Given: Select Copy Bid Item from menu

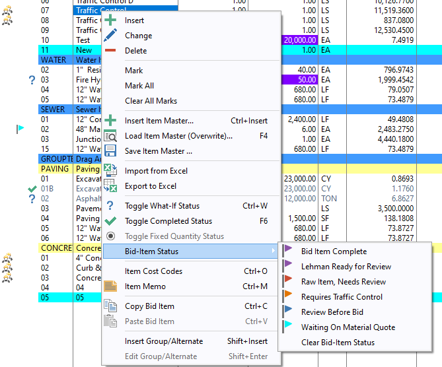Looking at the screenshot, I should point(149,306).
